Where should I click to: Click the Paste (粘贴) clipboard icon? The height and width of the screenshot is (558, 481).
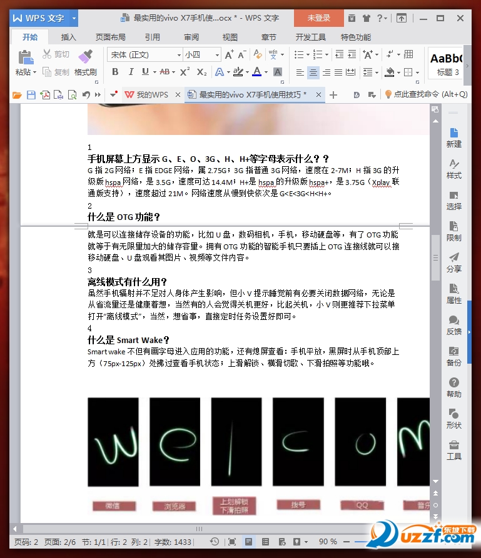click(26, 57)
